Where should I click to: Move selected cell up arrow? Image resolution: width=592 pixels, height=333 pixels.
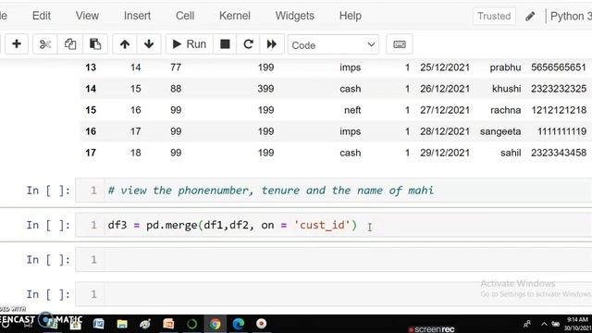point(125,44)
